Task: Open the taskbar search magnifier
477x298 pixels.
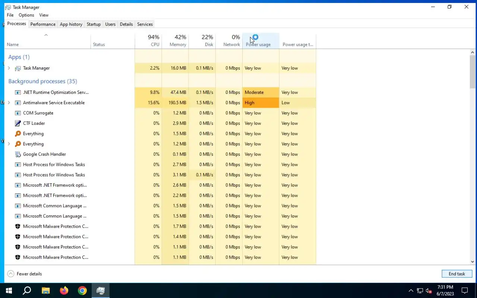Action: click(x=27, y=291)
